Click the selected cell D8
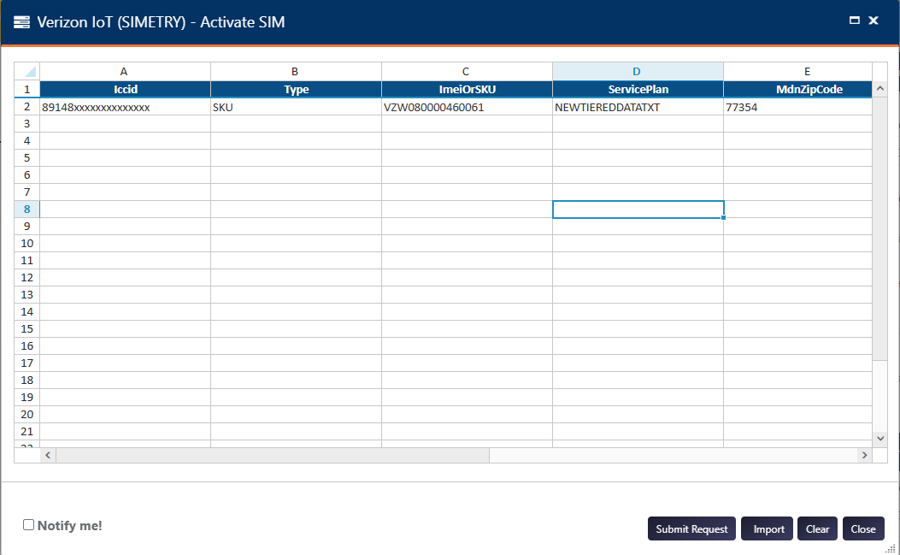This screenshot has width=900, height=555. (638, 210)
